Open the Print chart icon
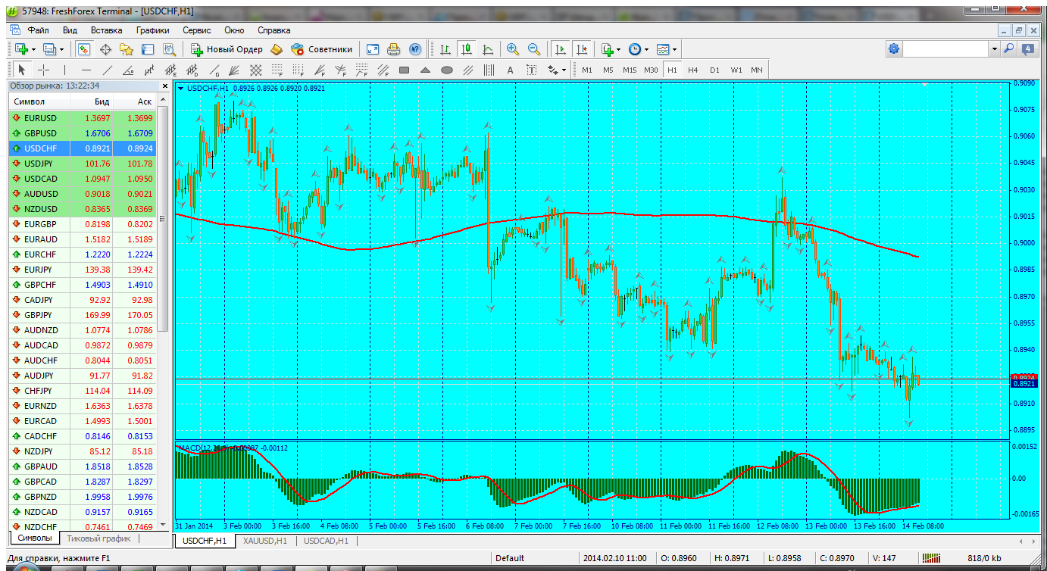 tap(393, 49)
